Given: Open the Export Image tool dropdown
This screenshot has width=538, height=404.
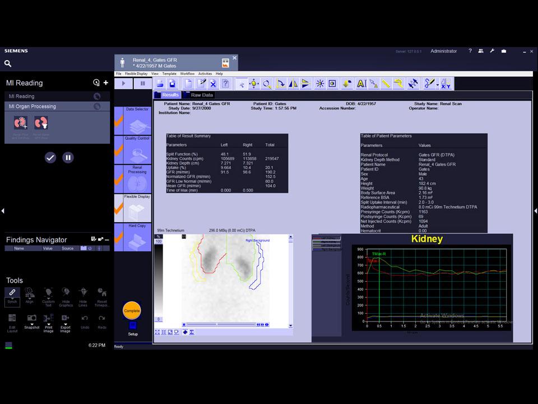Looking at the screenshot, I should coord(65,323).
